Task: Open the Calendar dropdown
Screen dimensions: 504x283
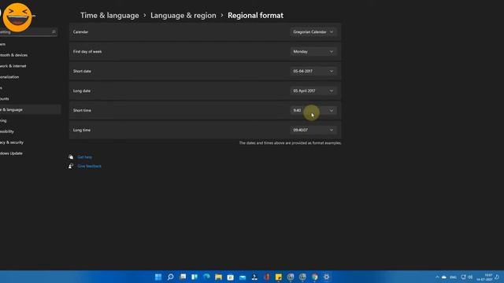Action: 313,31
